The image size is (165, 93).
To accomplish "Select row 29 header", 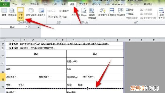I will tap(3, 85).
